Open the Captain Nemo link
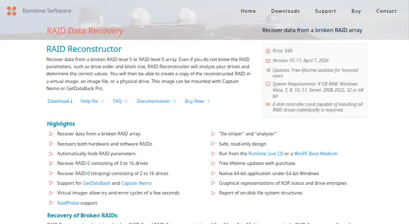The image size is (409, 224). (x=136, y=183)
